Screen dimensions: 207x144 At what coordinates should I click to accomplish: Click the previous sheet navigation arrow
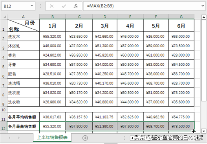pyautogui.click(x=9, y=138)
